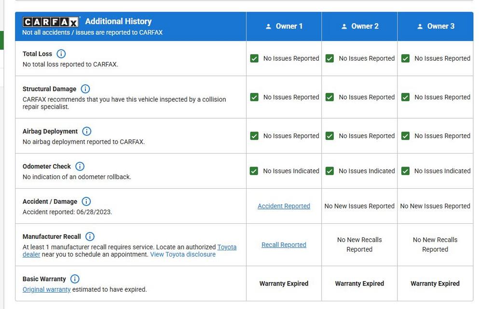This screenshot has width=494, height=309.
Task: Click the Total Loss info icon
Action: coord(61,54)
